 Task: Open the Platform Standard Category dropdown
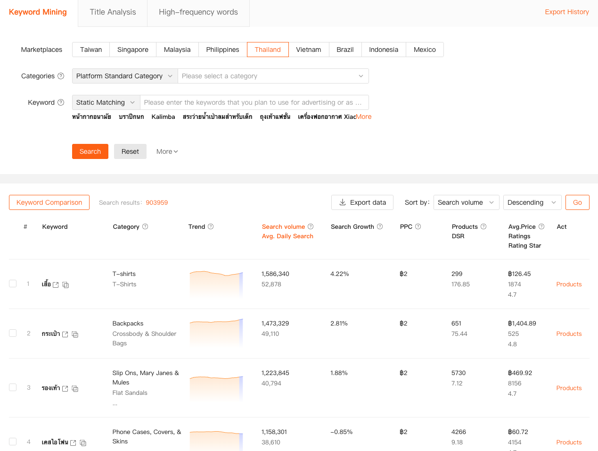[x=125, y=76]
